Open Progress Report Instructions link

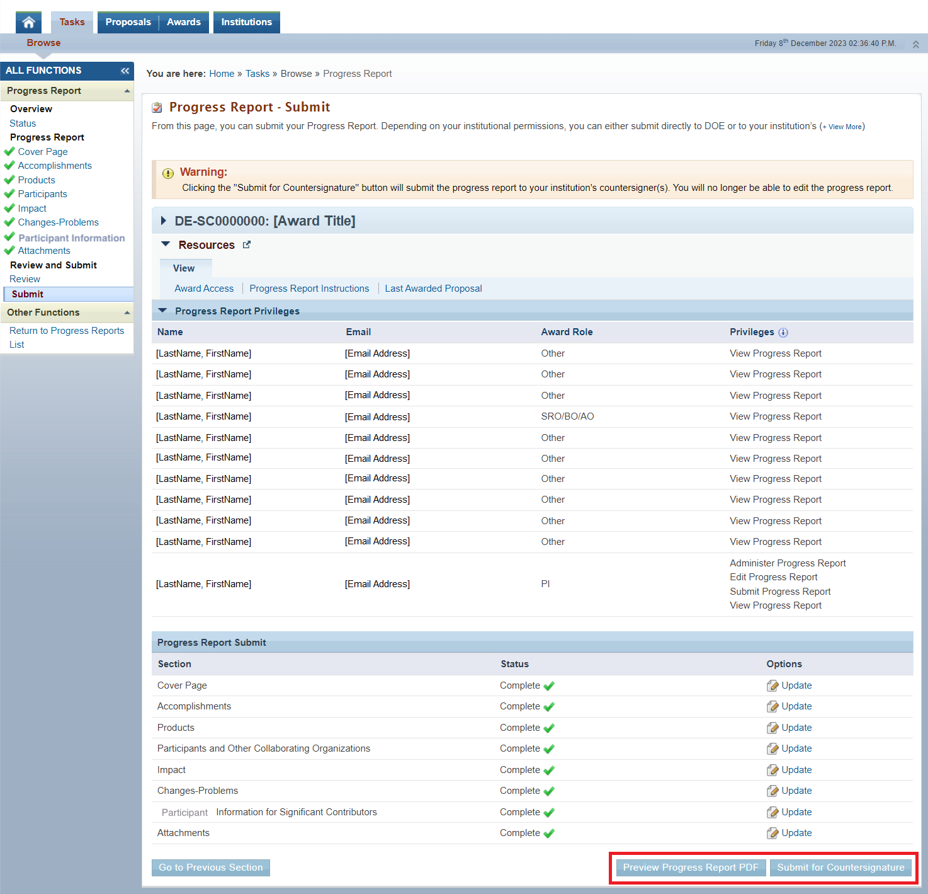309,289
